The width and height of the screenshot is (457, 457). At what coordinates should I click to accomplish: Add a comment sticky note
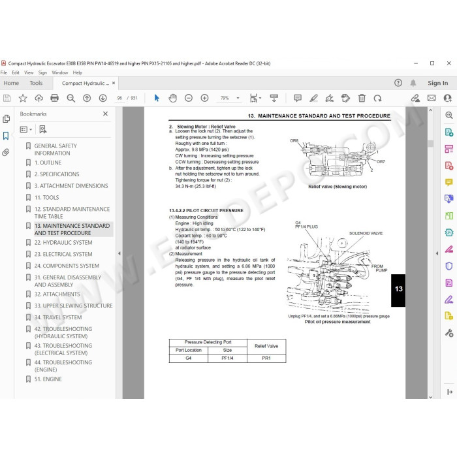pos(298,98)
